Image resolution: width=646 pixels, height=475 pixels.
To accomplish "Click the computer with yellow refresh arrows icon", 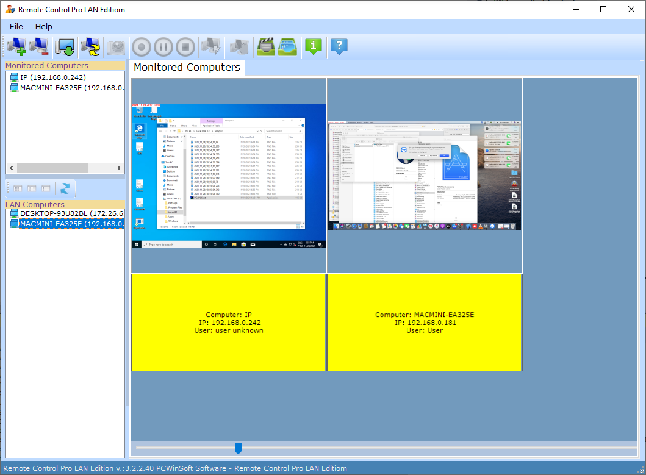I will (90, 46).
